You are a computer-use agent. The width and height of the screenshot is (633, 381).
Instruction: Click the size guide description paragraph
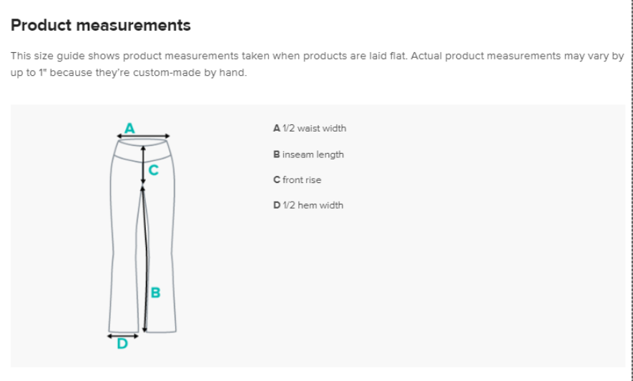click(318, 64)
